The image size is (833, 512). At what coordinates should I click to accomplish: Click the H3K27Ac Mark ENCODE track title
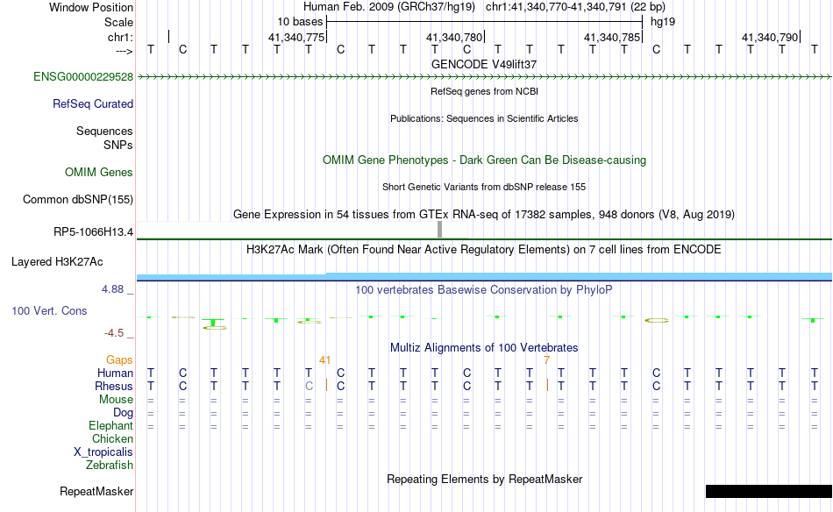pyautogui.click(x=483, y=250)
